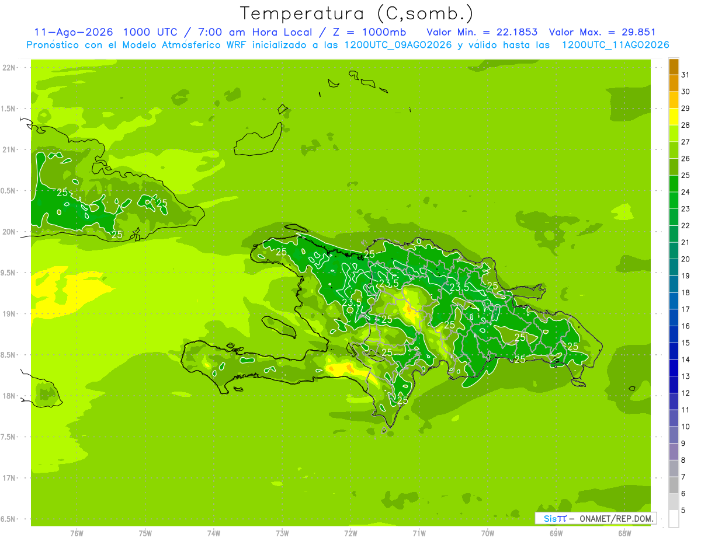The height and width of the screenshot is (541, 701).
Task: Click "Valor Min. = 22.1853" value
Action: point(482,32)
